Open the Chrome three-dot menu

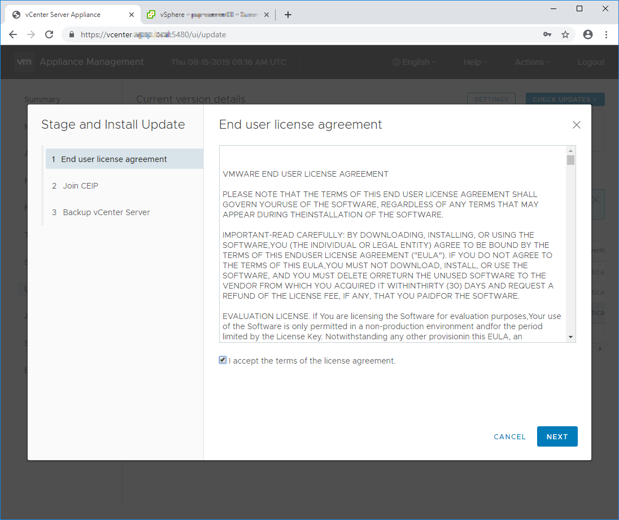[x=606, y=34]
